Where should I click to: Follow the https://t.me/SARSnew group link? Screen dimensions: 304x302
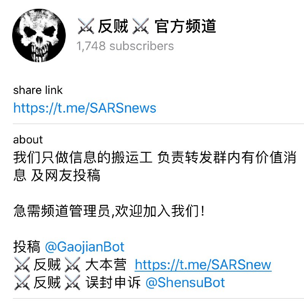point(203,264)
